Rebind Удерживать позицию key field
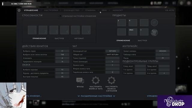This screenshot has width=192, height=108. click(x=62, y=62)
